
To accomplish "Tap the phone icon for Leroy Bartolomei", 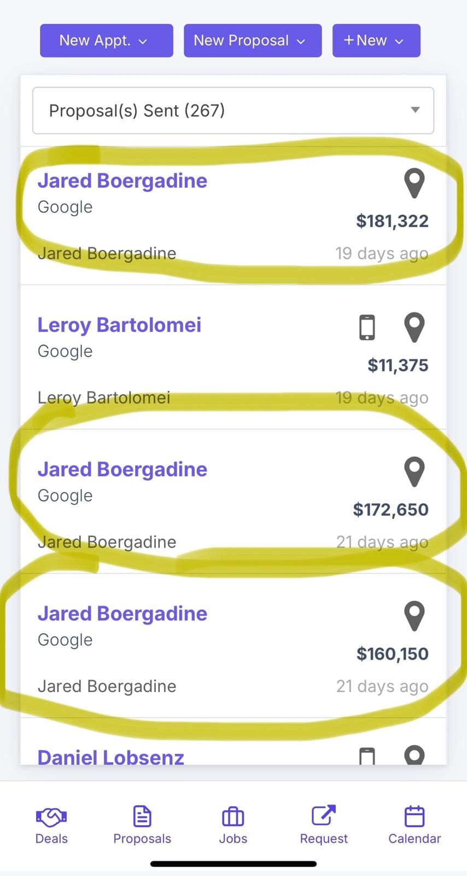I will pyautogui.click(x=367, y=327).
